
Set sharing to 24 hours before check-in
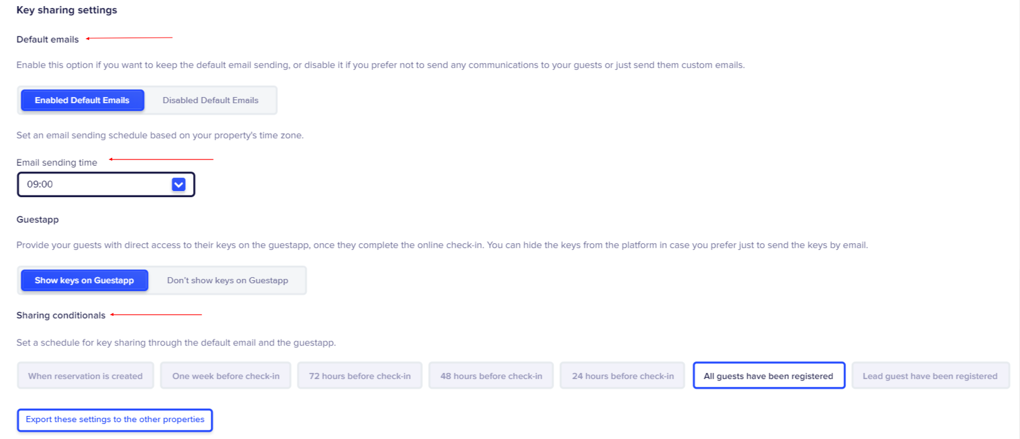tap(623, 376)
